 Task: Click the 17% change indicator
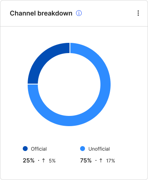(111, 161)
